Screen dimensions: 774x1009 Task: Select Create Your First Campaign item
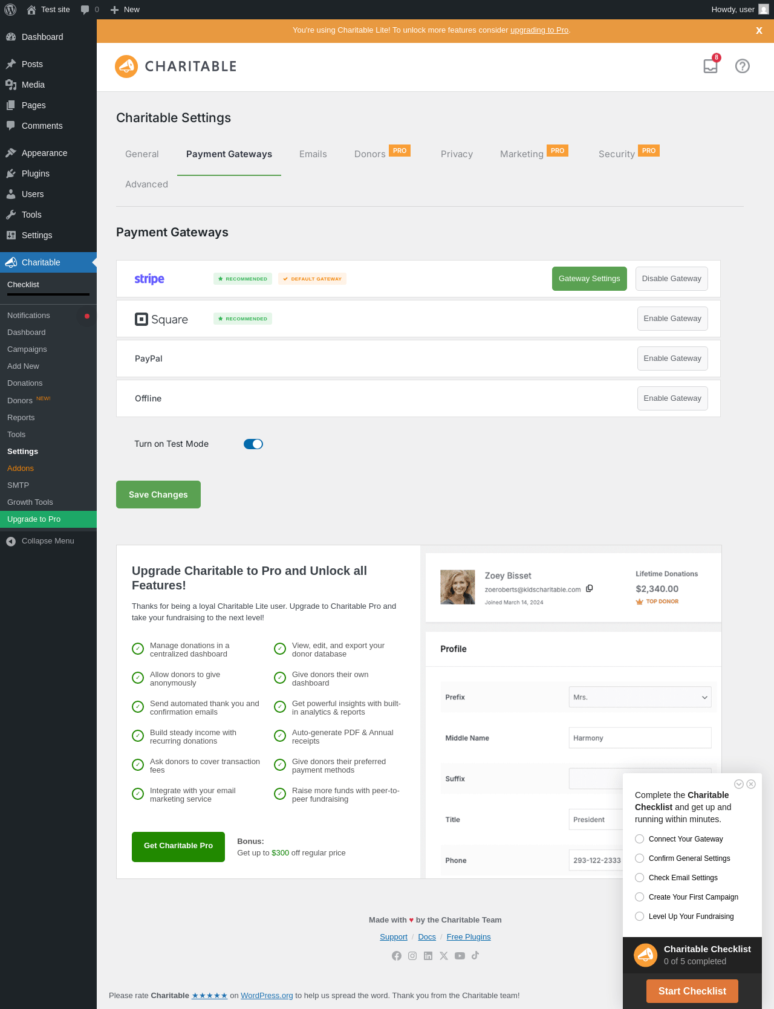(x=687, y=897)
